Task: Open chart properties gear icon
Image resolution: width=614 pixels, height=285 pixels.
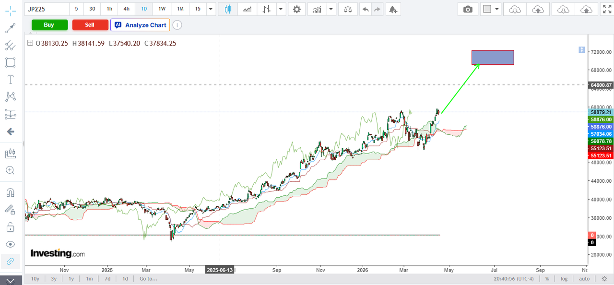Action: pyautogui.click(x=297, y=9)
